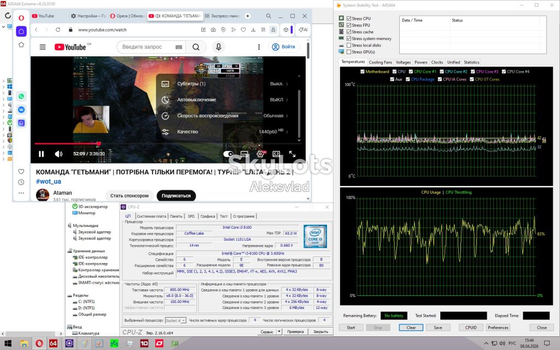Open Opera Easy Setup sliders icon
Image resolution: width=560 pixels, height=350 pixels.
coord(263,30)
